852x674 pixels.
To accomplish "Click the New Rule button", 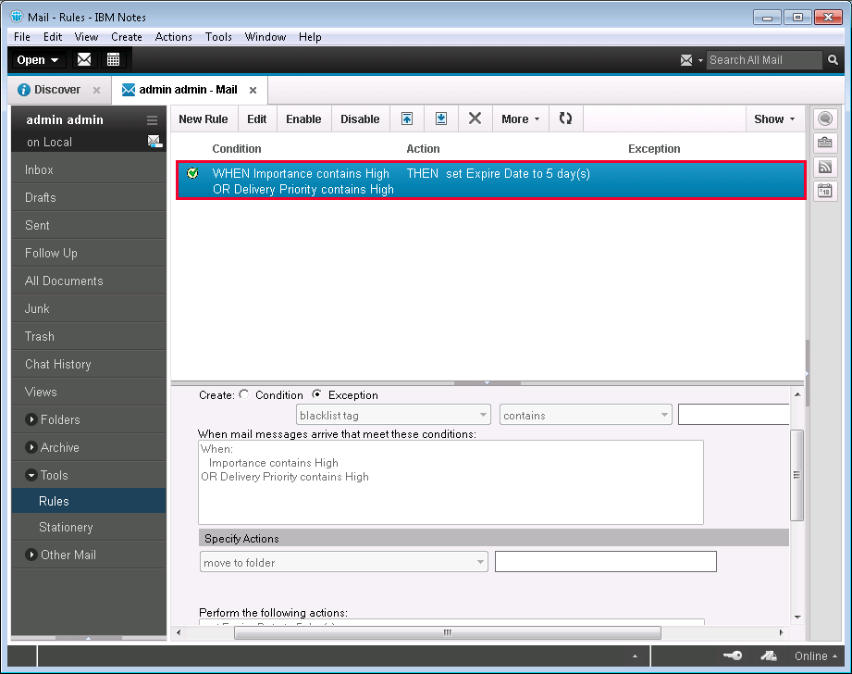I will point(203,119).
